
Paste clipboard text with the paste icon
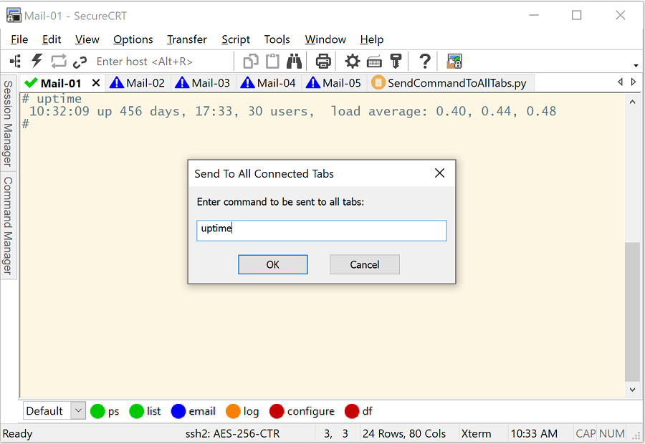pos(272,61)
